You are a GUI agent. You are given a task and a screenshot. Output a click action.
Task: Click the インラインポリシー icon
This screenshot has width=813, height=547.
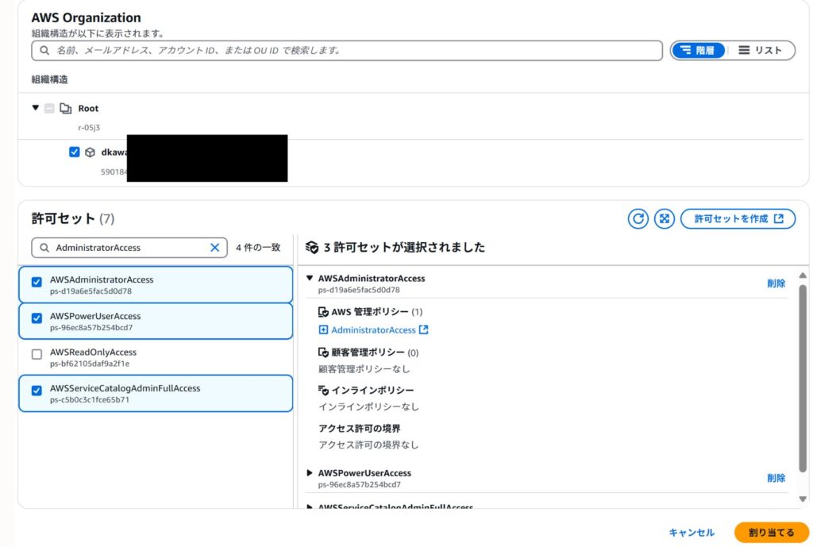323,391
